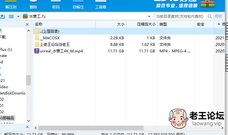228x135 pixels.
Task: Select the unreal_水管工4K_M.mp4 video file
Action: tap(61, 51)
